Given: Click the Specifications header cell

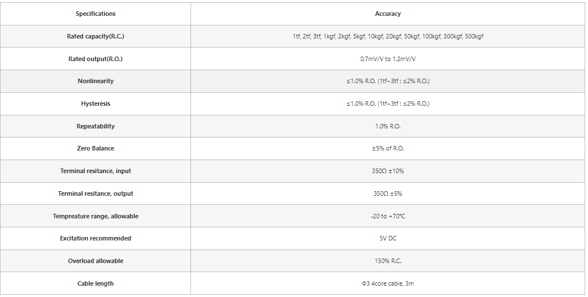Looking at the screenshot, I should tap(96, 14).
